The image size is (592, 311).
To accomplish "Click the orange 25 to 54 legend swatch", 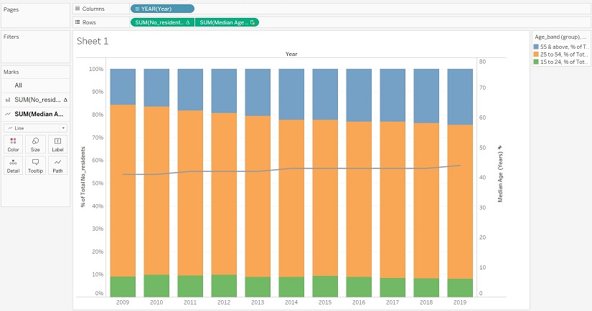I will 535,52.
